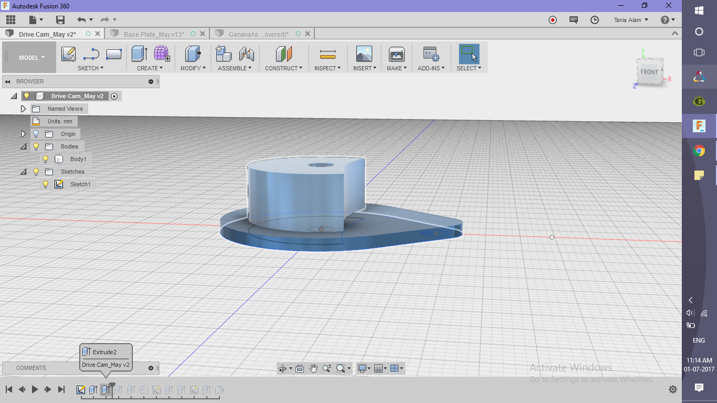Toggle visibility bulb of Drive Cam_May v2

[x=26, y=96]
